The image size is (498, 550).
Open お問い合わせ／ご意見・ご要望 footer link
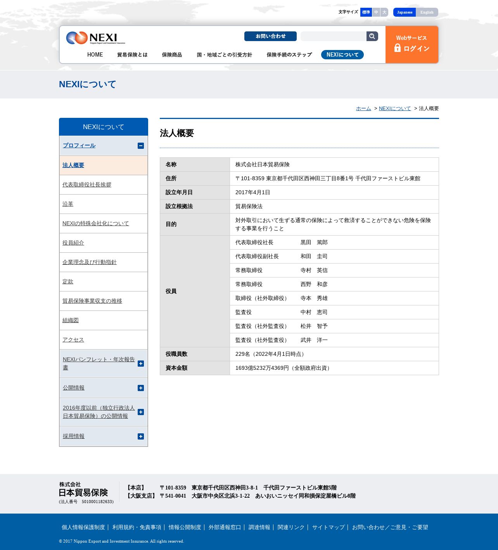tap(390, 527)
